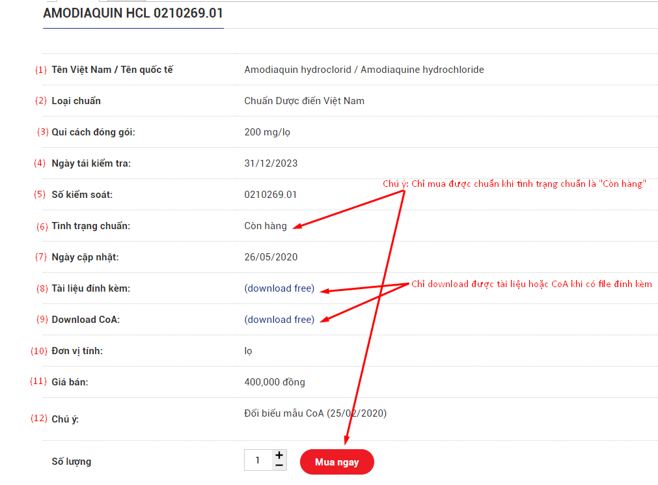Click the label Chú ý
Viewport: 658px width, 485px height.
(x=65, y=419)
